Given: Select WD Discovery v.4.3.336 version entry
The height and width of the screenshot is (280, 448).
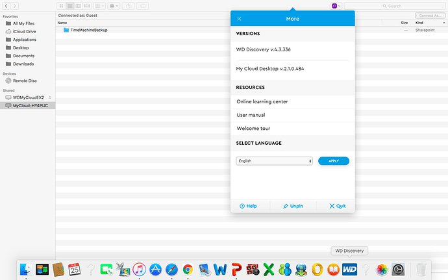Looking at the screenshot, I should [263, 49].
